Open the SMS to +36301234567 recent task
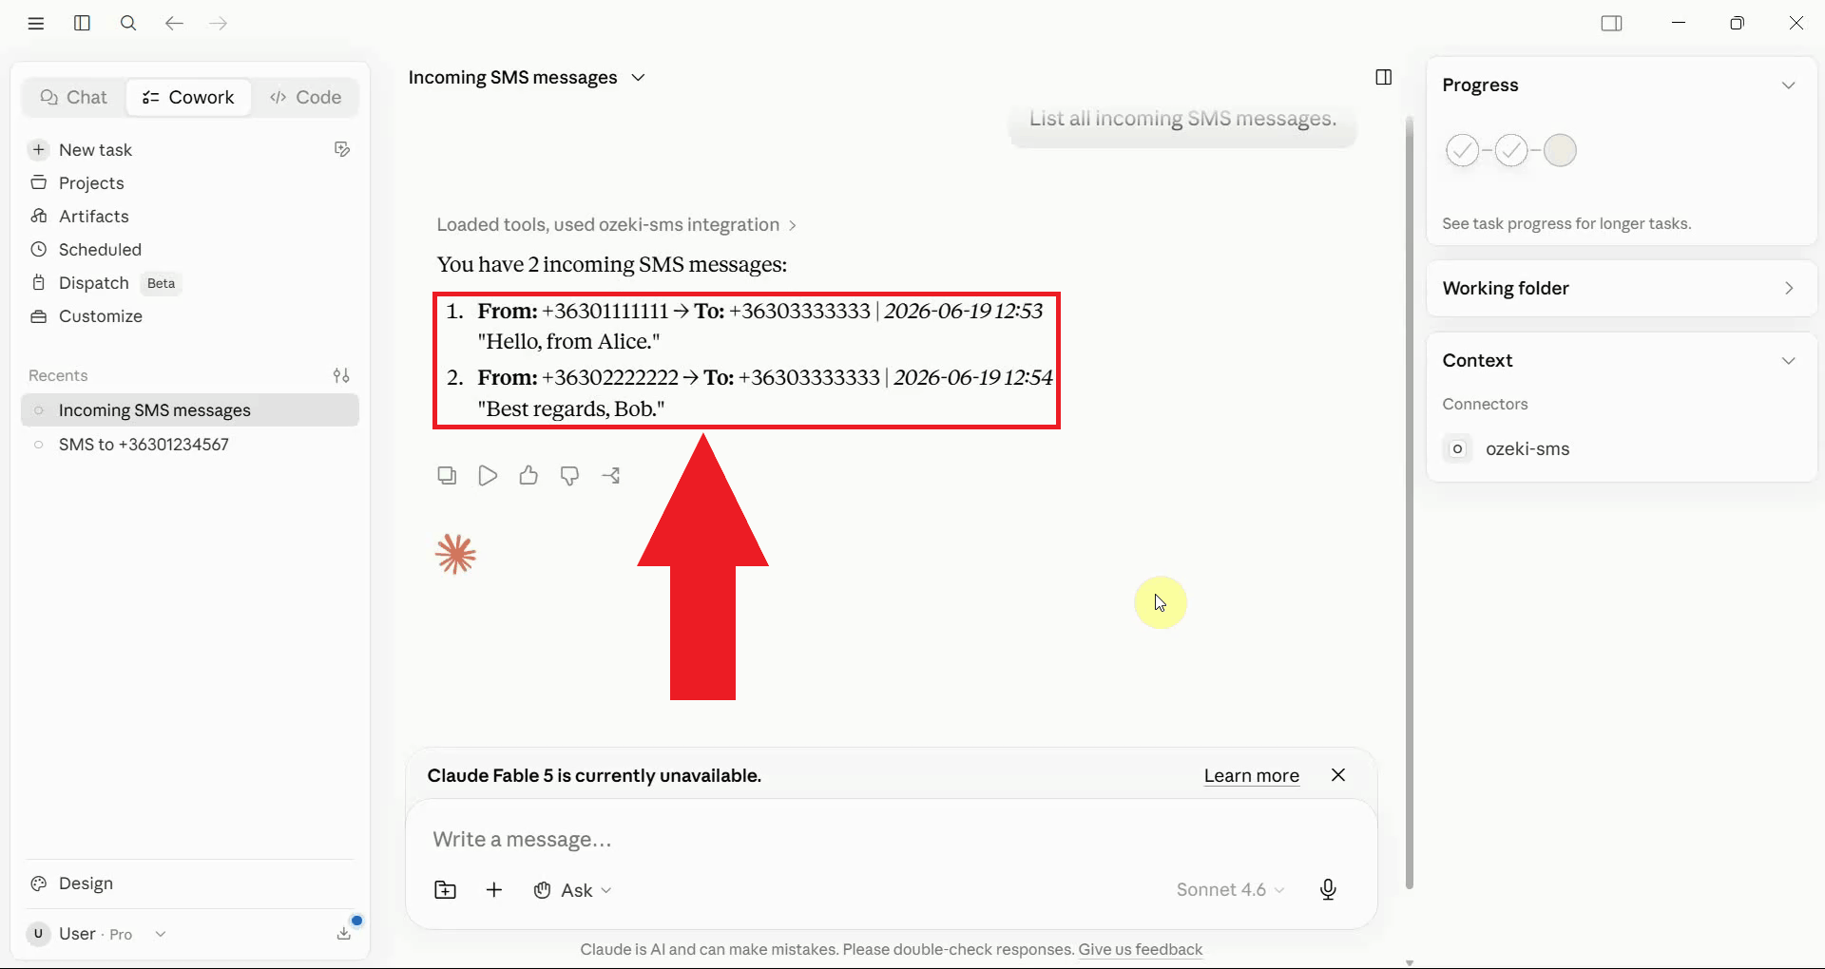Viewport: 1825px width, 969px height. (x=190, y=445)
